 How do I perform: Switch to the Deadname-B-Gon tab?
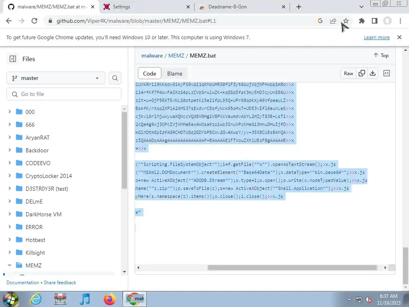pos(241,7)
